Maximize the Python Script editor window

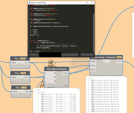(87, 3)
